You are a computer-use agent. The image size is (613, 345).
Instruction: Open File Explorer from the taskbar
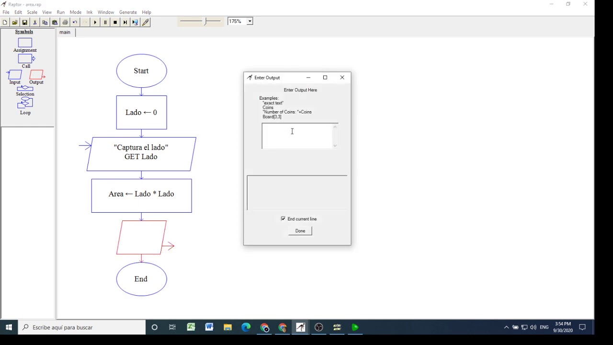(x=227, y=327)
